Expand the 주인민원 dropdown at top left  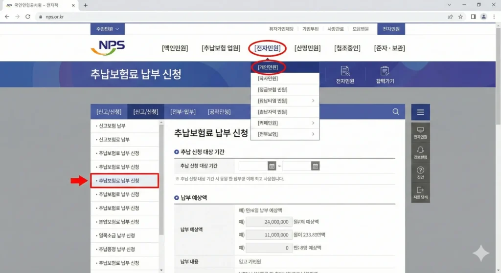click(107, 29)
